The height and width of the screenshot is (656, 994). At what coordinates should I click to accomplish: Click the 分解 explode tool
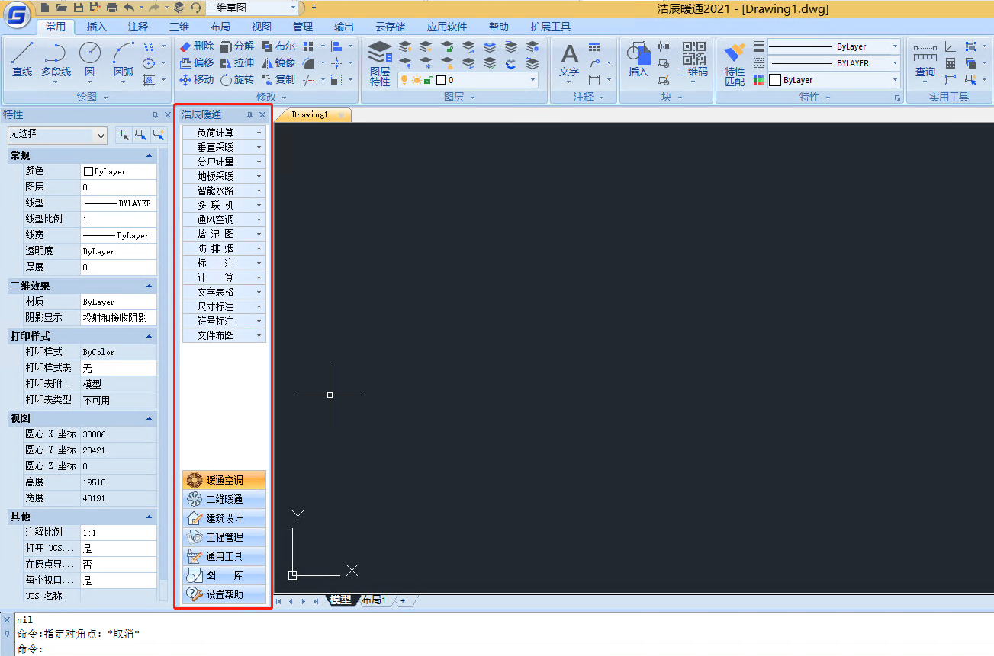coord(237,46)
